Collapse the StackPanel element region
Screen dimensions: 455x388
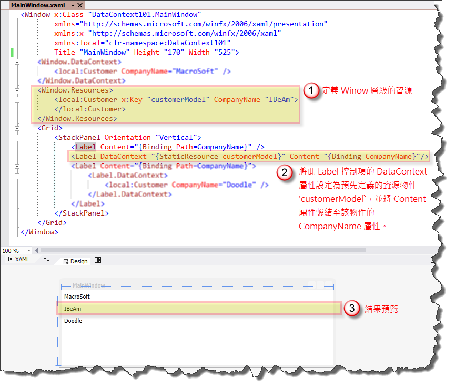(x=17, y=138)
